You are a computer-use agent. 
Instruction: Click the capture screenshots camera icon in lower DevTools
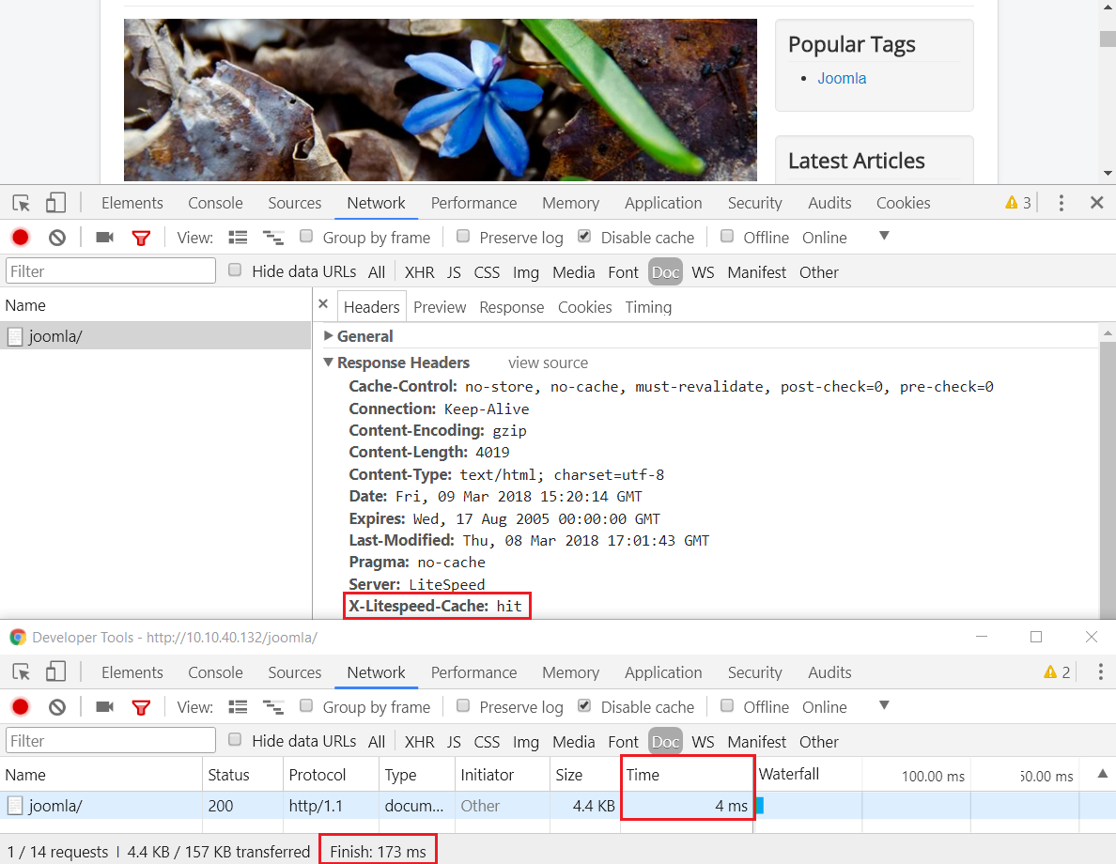104,707
